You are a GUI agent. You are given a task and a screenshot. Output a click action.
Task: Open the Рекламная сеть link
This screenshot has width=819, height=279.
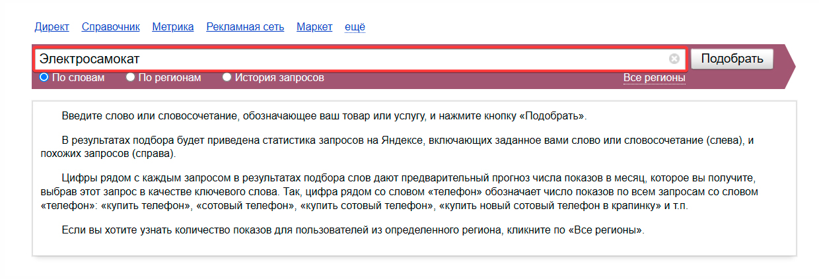pos(245,27)
